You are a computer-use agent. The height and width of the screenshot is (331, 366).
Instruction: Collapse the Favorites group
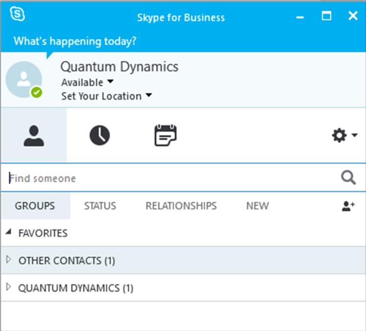[9, 232]
